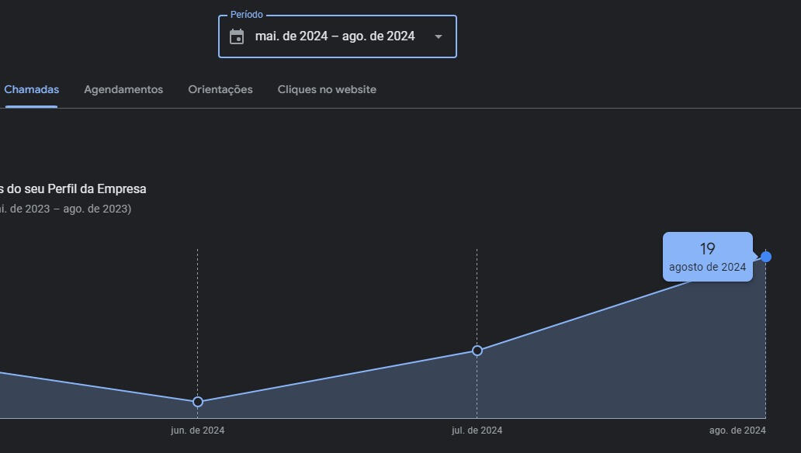This screenshot has height=453, width=801.
Task: Click the July 2024 chart data point
Action: pyautogui.click(x=477, y=351)
